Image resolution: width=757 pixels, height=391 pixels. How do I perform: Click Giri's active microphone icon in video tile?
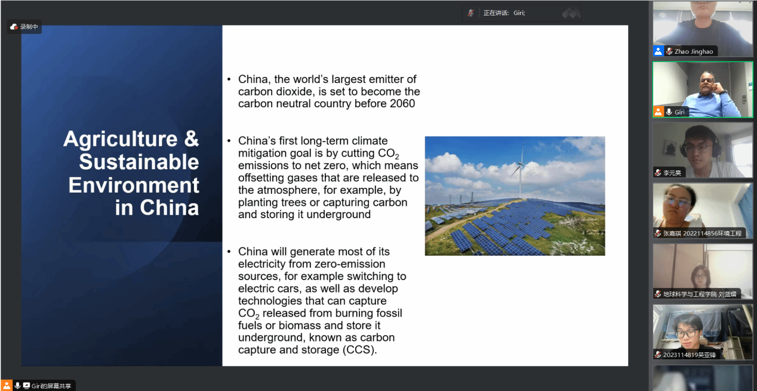pyautogui.click(x=669, y=112)
